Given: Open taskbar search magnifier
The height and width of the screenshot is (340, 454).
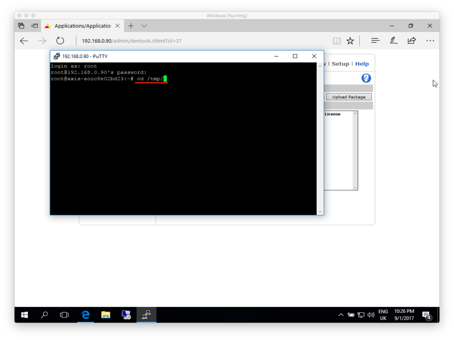Looking at the screenshot, I should (x=44, y=315).
